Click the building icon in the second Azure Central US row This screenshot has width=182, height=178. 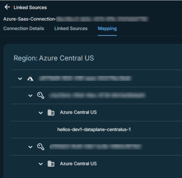point(51,164)
